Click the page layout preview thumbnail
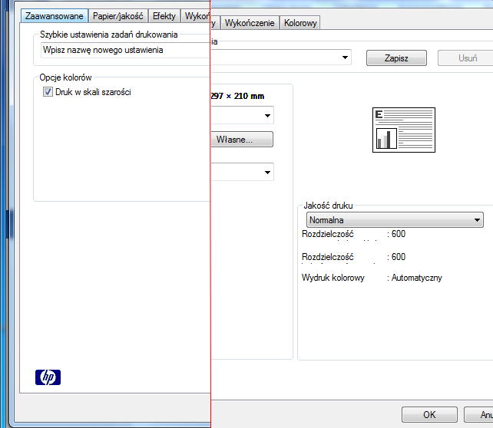The height and width of the screenshot is (428, 493). 404,130
